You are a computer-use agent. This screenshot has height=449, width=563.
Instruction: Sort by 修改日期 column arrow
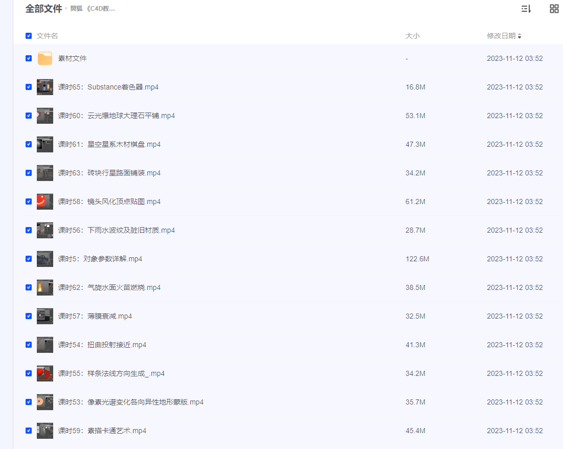520,36
